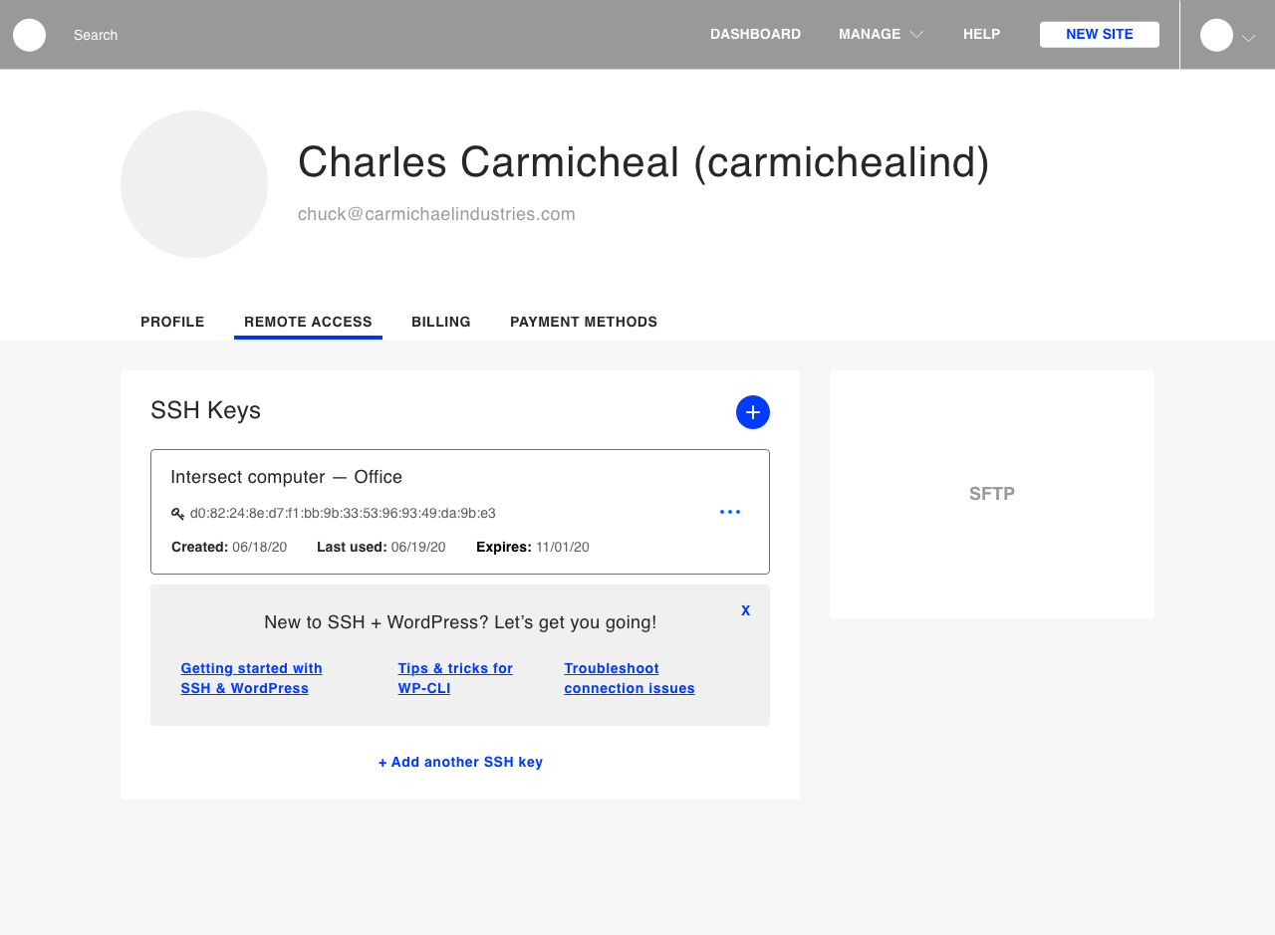This screenshot has width=1275, height=935.
Task: Click + Add another SSH key
Action: tap(460, 762)
